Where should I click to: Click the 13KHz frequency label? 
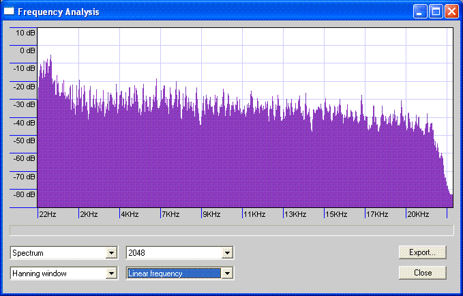295,214
